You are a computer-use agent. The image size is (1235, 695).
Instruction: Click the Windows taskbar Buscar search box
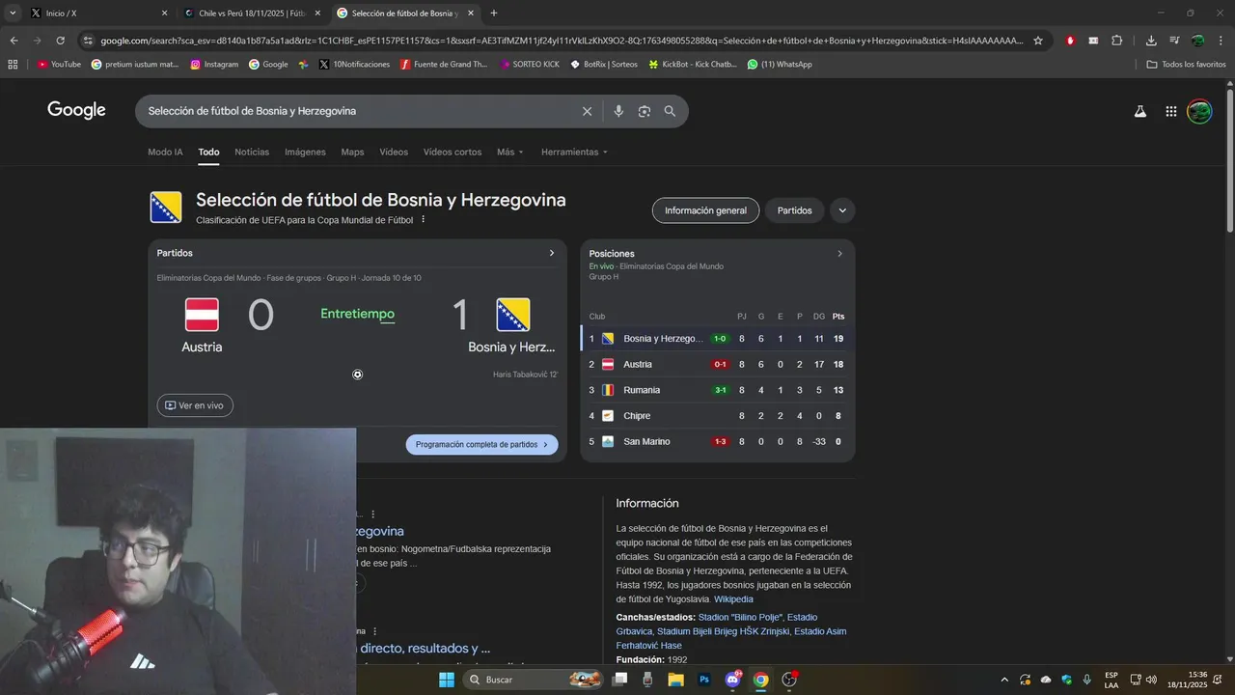coord(533,680)
